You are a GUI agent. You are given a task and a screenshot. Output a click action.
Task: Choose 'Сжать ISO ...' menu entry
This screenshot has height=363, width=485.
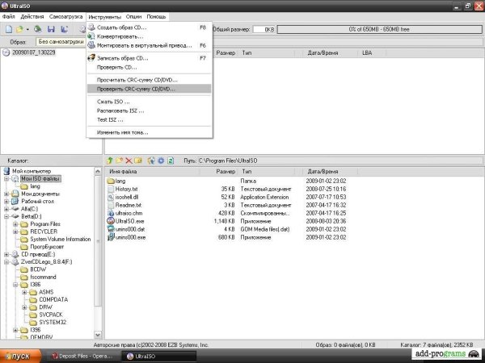click(150, 102)
